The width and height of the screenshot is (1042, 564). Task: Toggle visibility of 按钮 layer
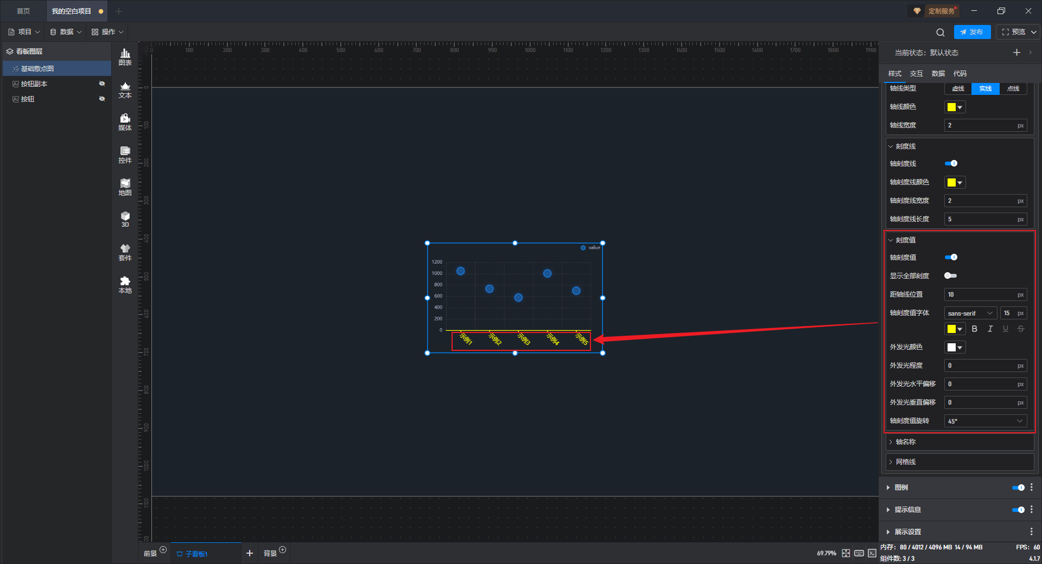[101, 99]
